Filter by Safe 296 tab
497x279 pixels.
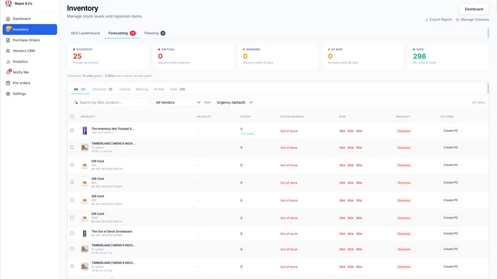point(178,89)
